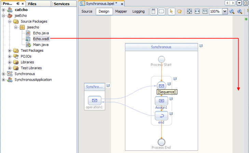Select Echo.java in the tree
Screen dimensions: 249x153
pos(41,33)
